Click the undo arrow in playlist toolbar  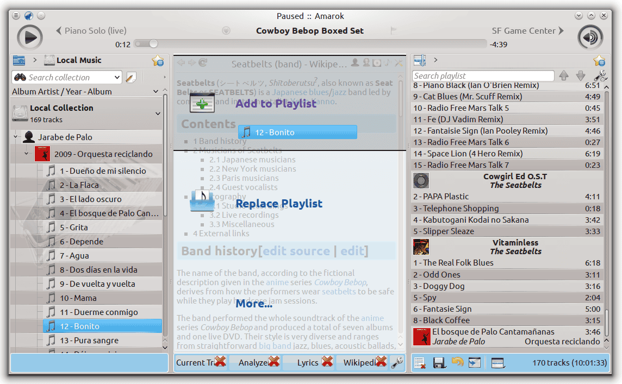457,362
